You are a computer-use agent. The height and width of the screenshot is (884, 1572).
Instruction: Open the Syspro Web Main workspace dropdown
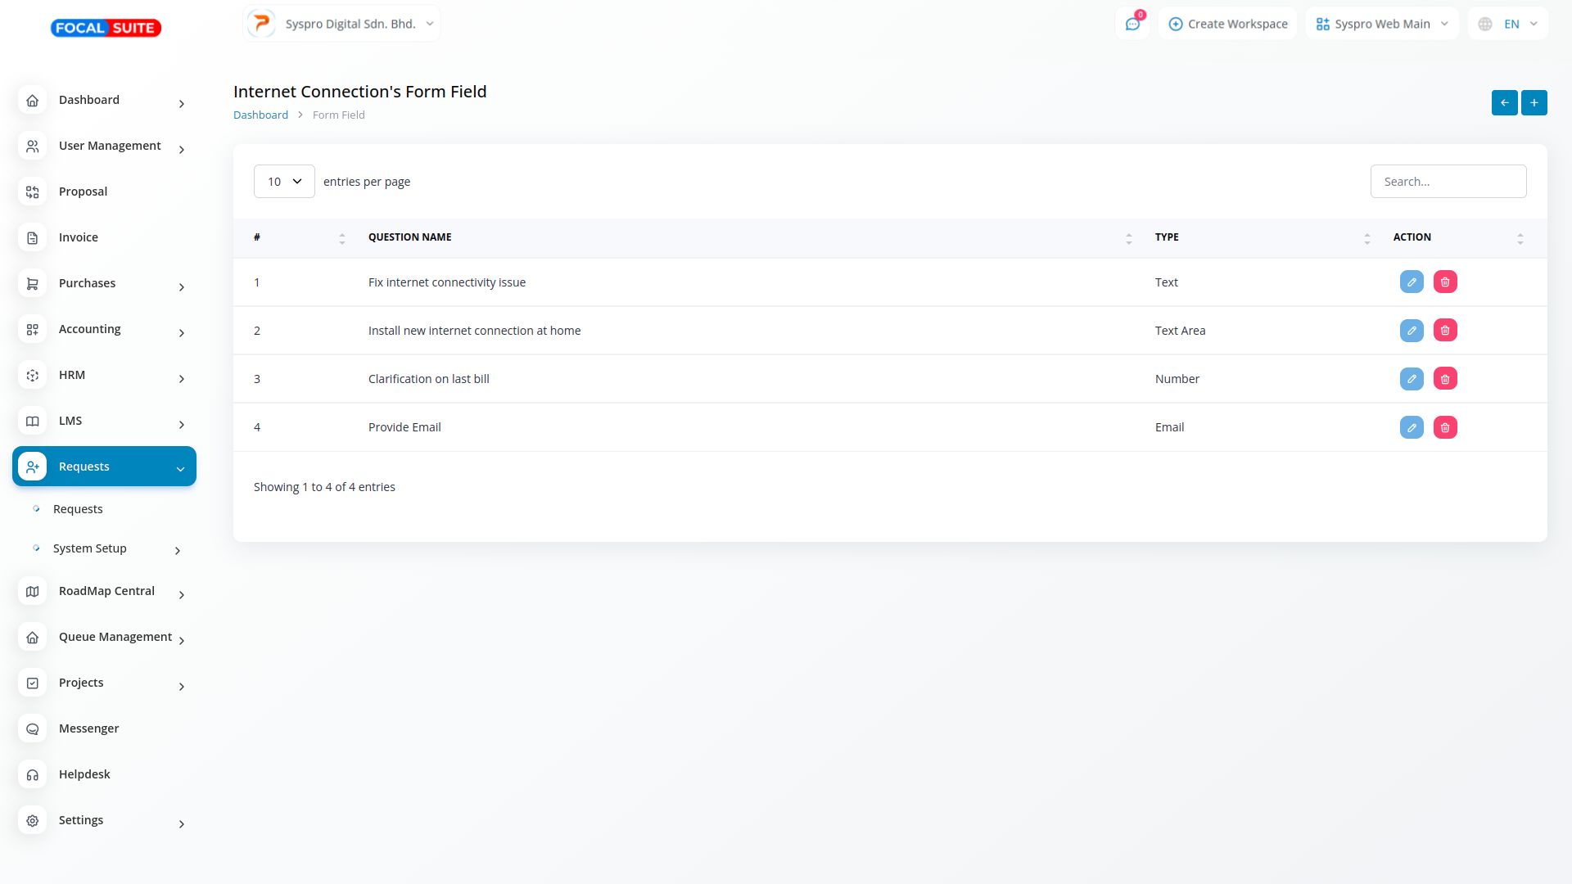(1382, 25)
